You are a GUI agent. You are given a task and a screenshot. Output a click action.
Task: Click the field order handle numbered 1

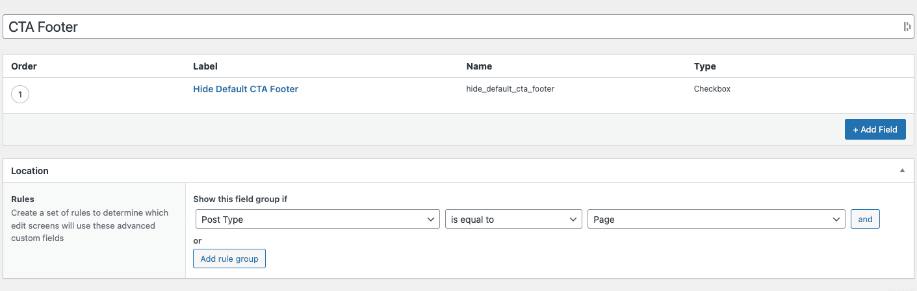pos(20,95)
